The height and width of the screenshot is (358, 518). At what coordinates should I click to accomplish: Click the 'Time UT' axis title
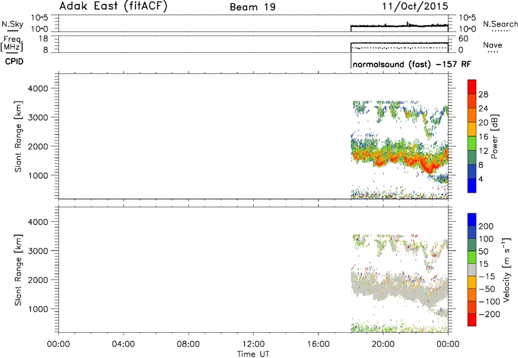(253, 354)
